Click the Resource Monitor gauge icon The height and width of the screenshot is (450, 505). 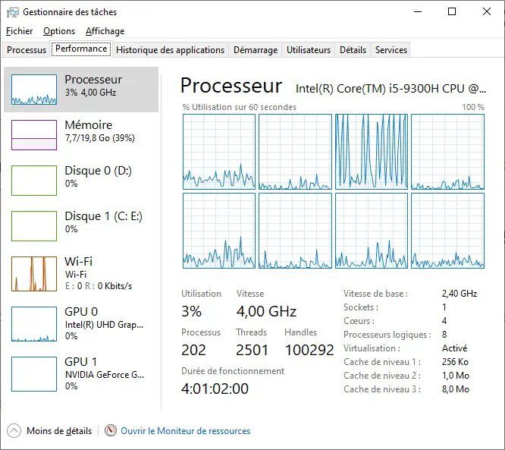[x=111, y=431]
